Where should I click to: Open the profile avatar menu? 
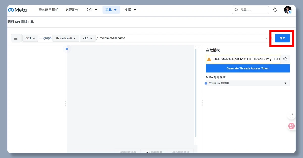[288, 10]
